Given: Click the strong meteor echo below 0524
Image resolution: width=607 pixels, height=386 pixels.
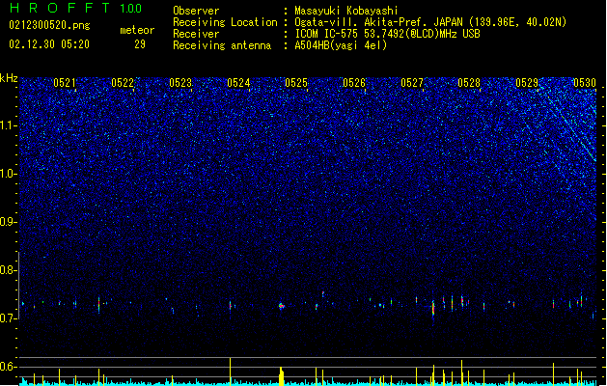Looking at the screenshot, I should click(x=231, y=305).
